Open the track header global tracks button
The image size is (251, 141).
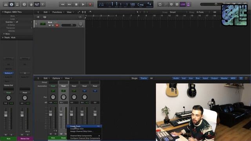(x=80, y=17)
